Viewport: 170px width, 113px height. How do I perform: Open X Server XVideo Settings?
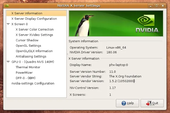tap(34, 35)
